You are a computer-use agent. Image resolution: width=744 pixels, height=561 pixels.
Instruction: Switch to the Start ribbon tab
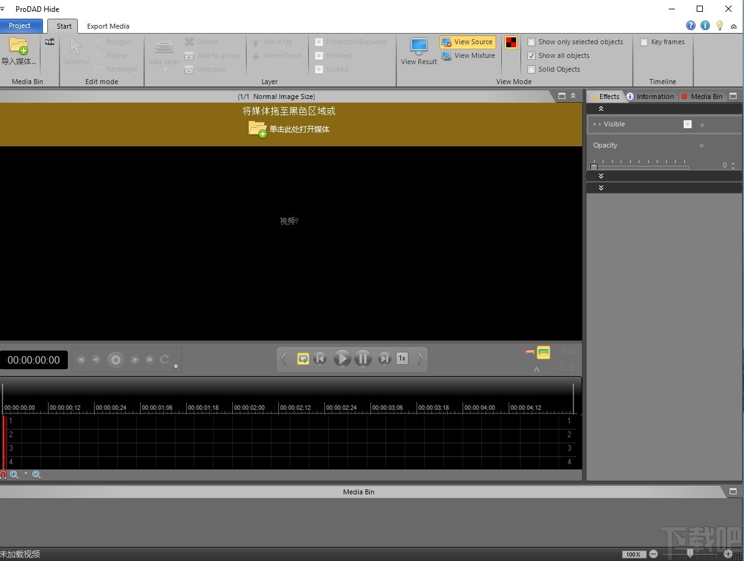[64, 26]
